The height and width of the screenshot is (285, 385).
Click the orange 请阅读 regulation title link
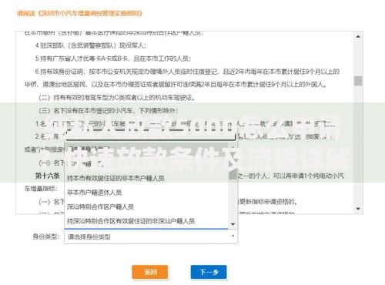click(x=79, y=13)
